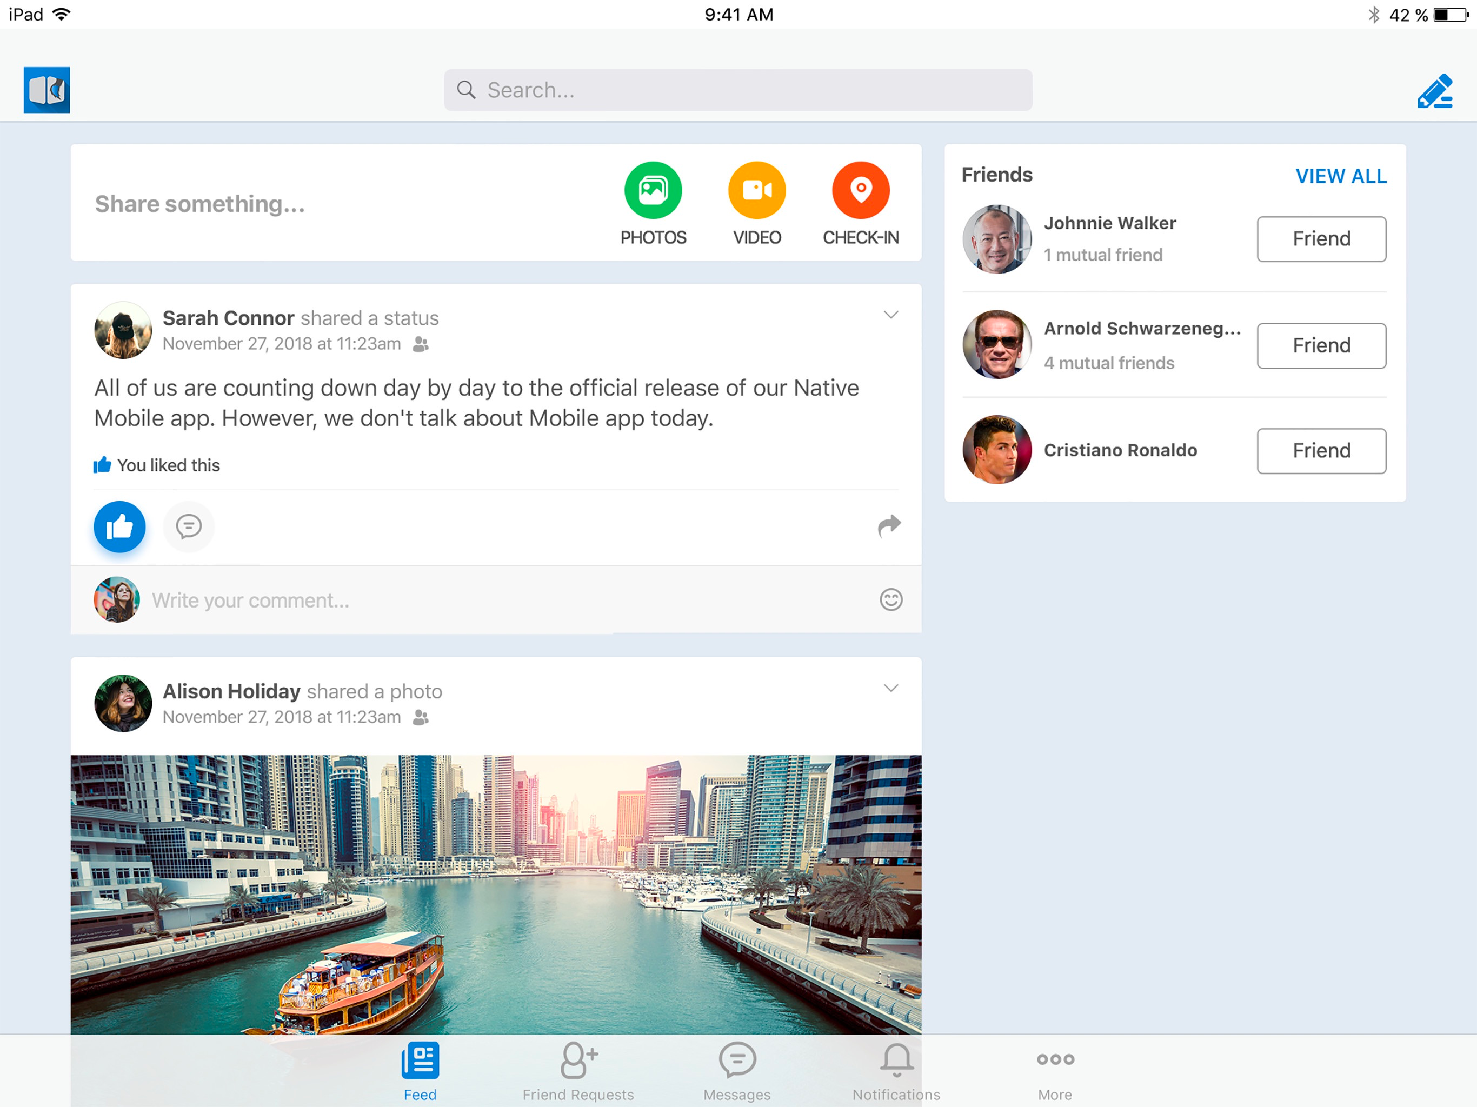Toggle Friend status for Johnnie Walker

(1321, 239)
